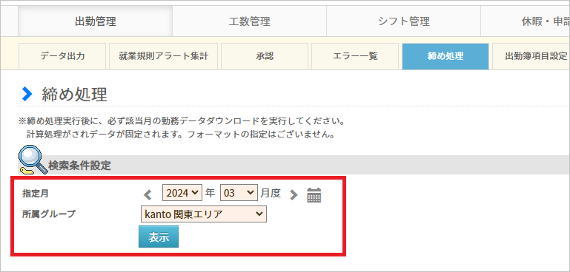
Task: Open the エラー一覧 sub-tab
Action: [x=355, y=56]
